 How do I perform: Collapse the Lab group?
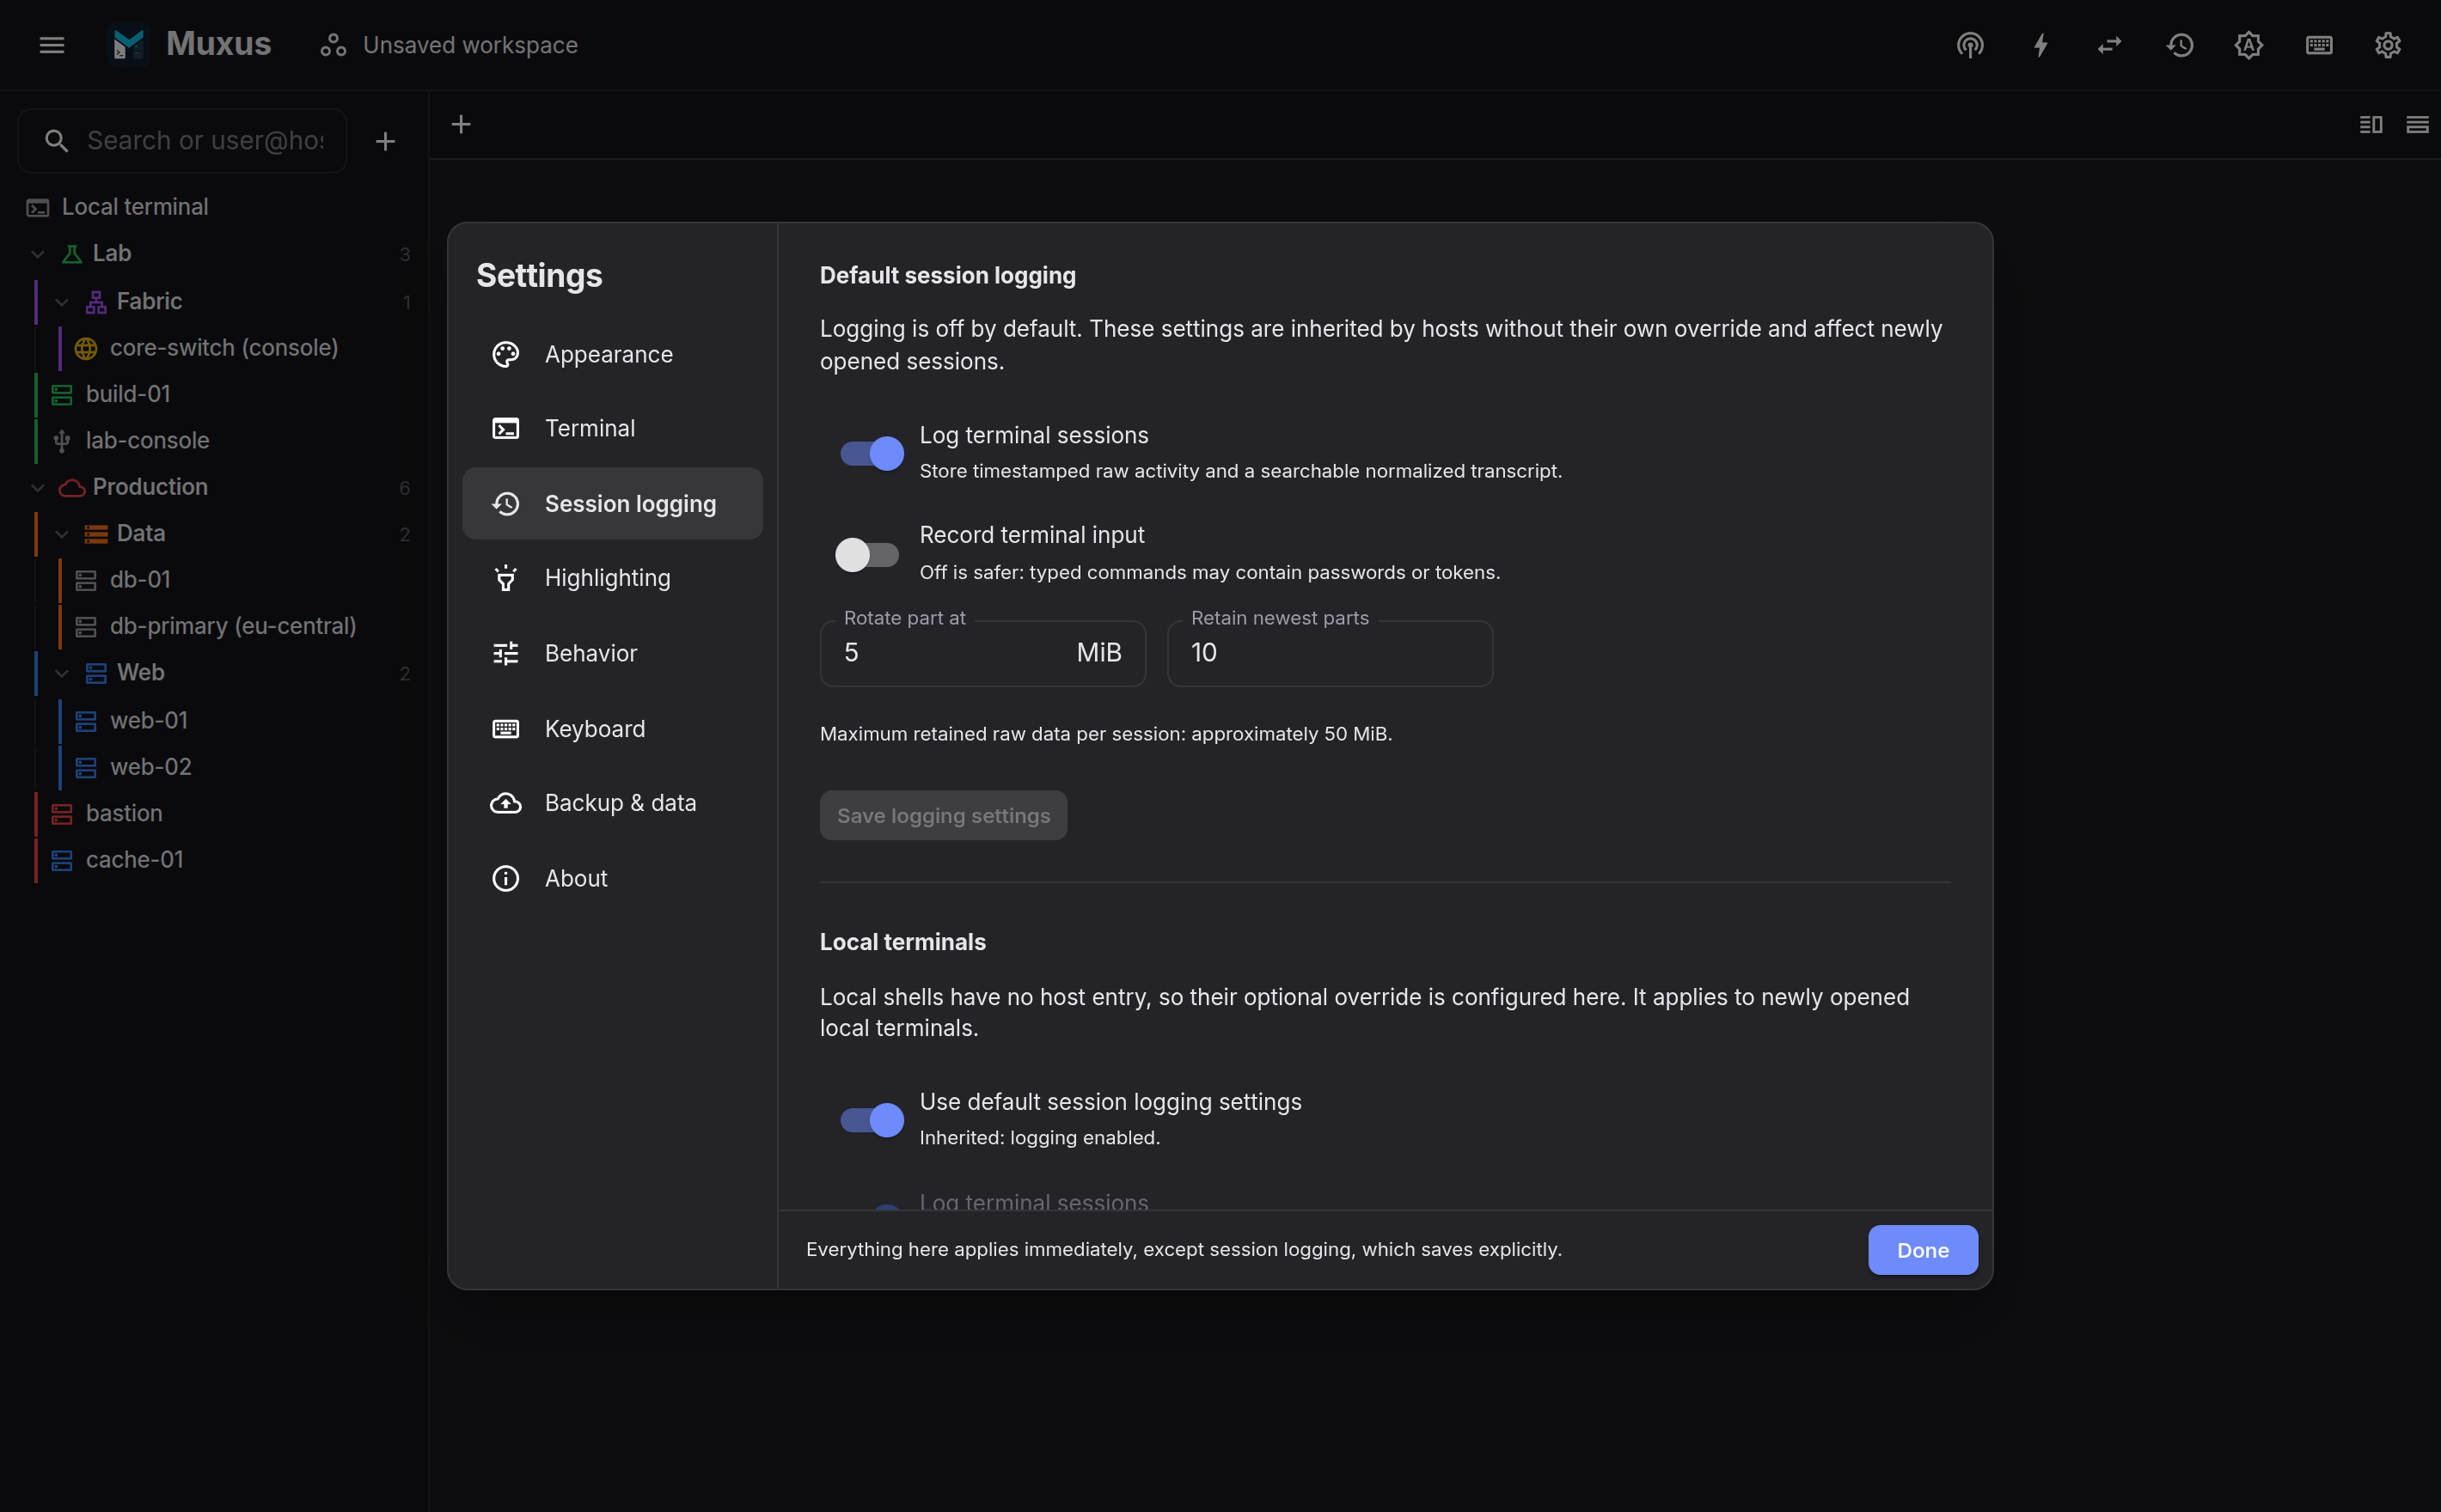[38, 254]
